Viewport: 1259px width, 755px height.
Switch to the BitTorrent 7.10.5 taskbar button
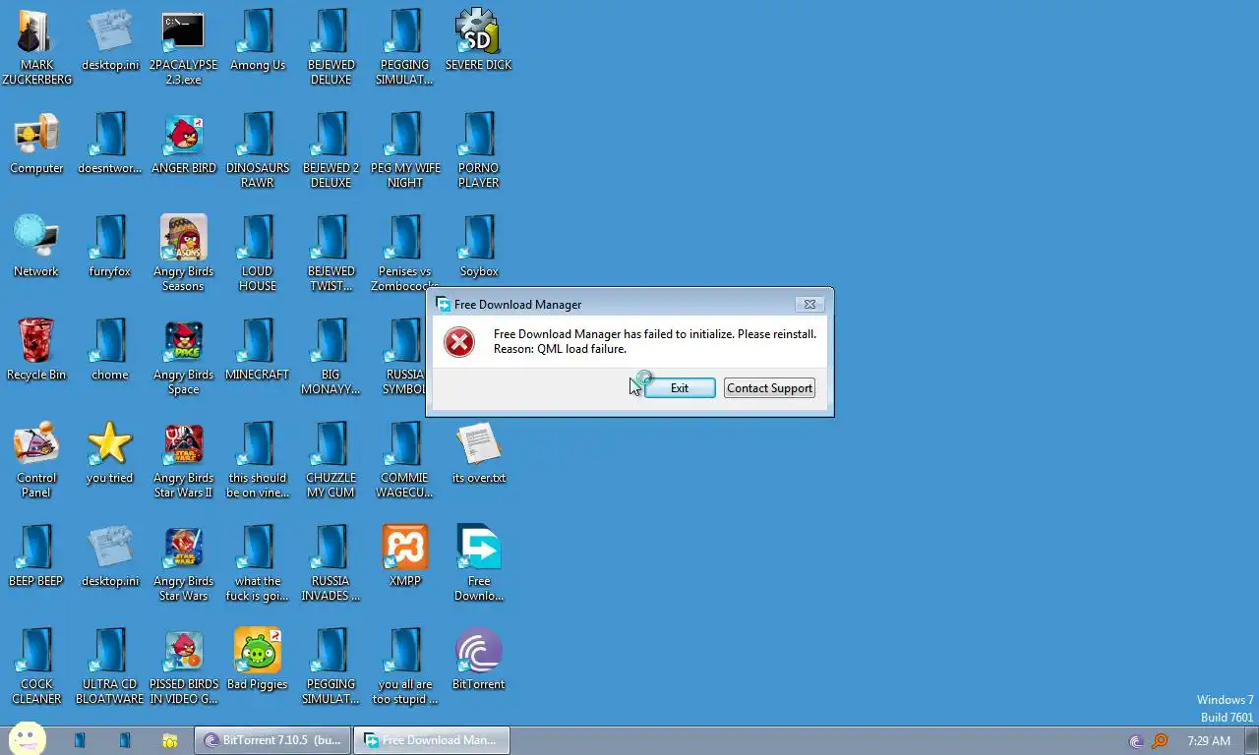point(273,740)
